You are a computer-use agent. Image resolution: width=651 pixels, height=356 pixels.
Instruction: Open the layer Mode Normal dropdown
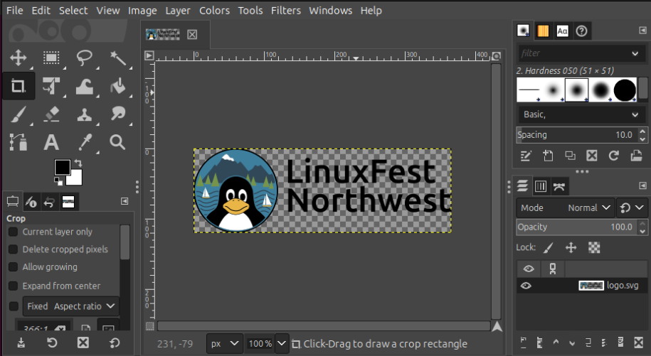coord(565,207)
